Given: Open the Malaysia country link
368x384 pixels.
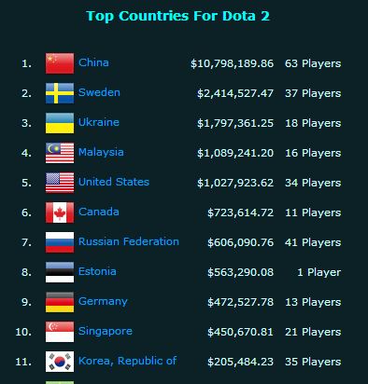Looking at the screenshot, I should tap(101, 153).
